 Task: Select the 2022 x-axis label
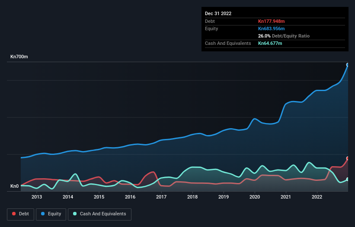point(317,197)
